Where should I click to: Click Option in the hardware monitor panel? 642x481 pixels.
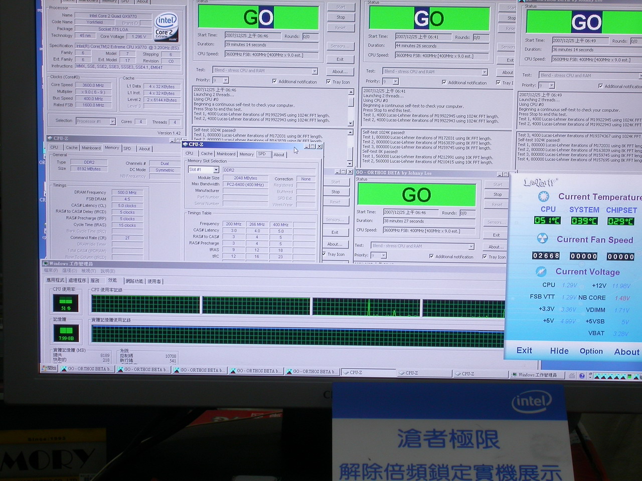(591, 351)
